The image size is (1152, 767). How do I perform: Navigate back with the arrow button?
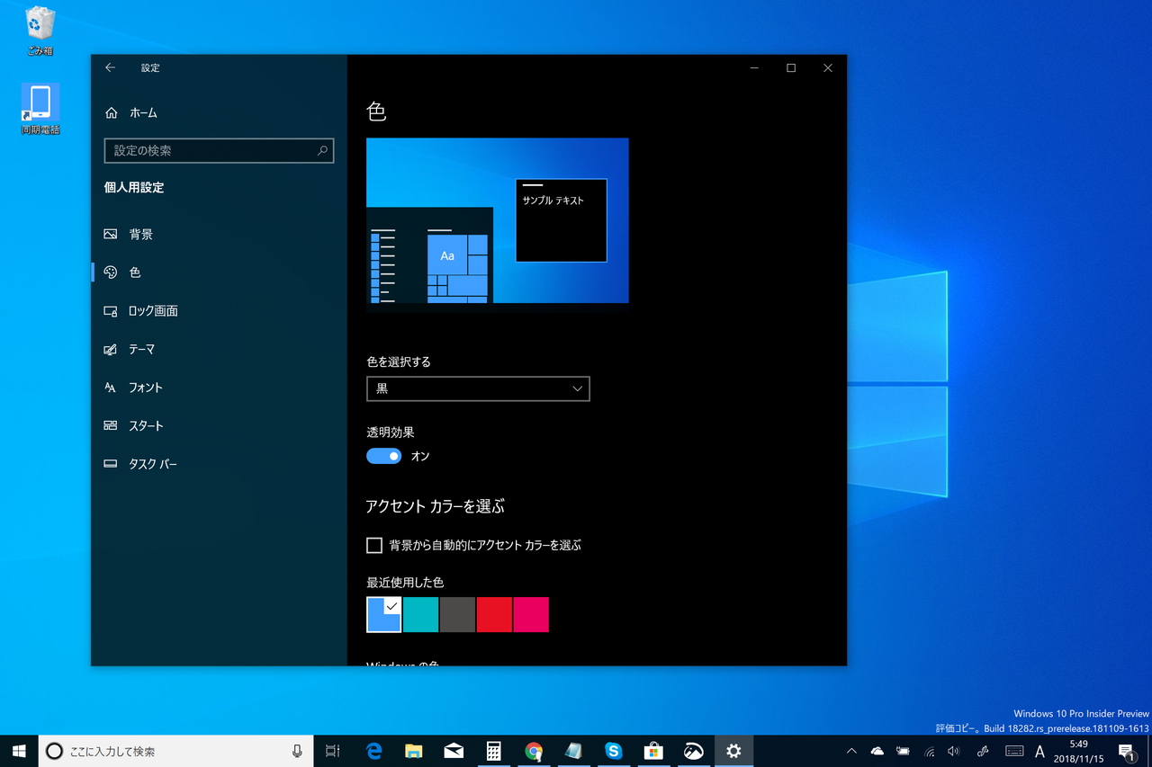click(110, 67)
